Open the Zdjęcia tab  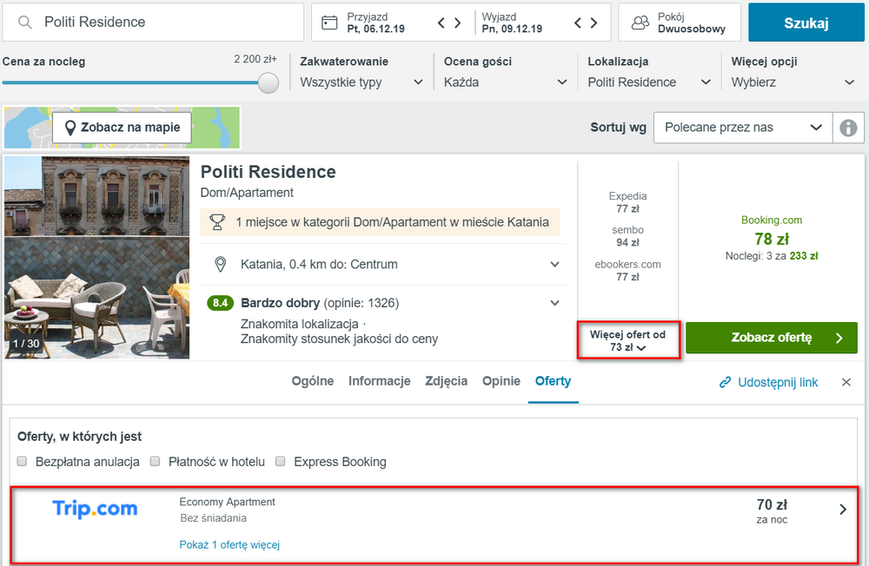[446, 381]
